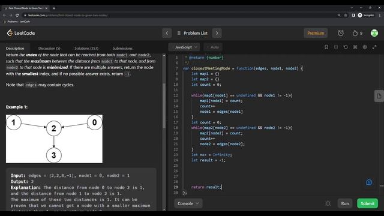Click the Run button
The width and height of the screenshot is (384, 216).
coord(345,203)
